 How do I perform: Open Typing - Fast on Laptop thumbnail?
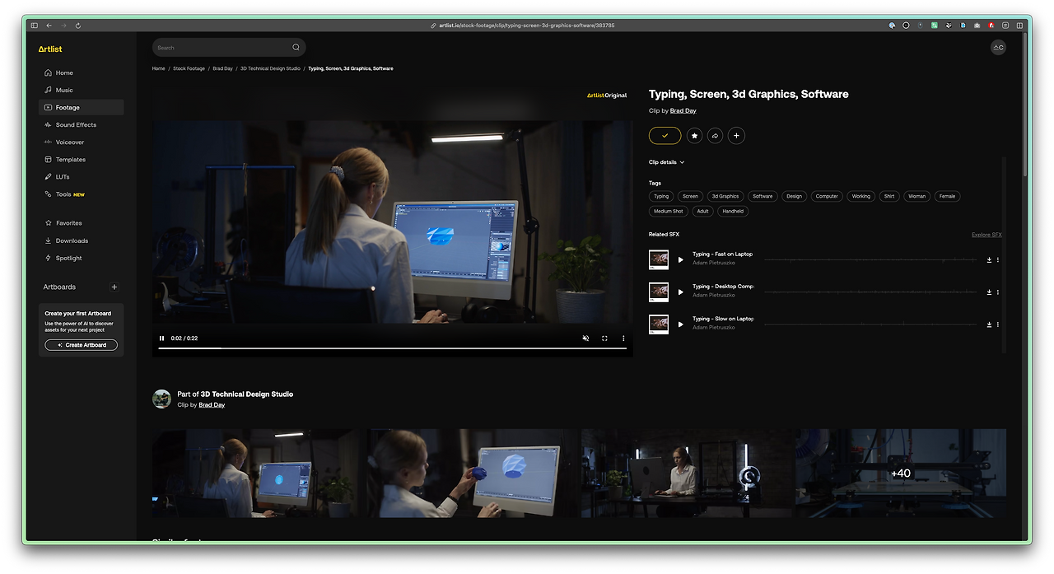click(x=659, y=260)
